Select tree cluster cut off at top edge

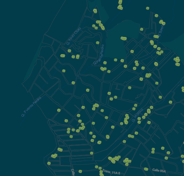120,3
